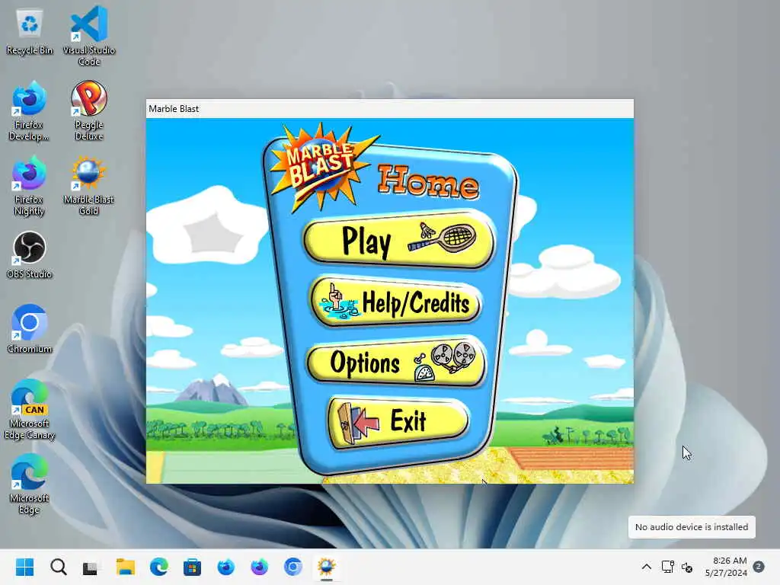780x585 pixels.
Task: Click the Marble Blast window title bar
Action: pyautogui.click(x=389, y=108)
